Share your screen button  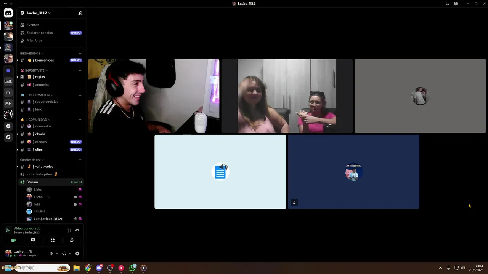(33, 241)
